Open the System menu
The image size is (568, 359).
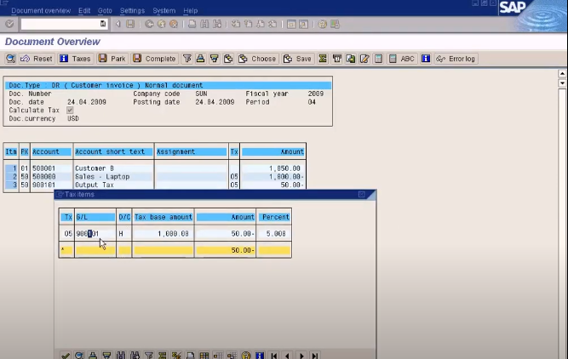click(164, 10)
